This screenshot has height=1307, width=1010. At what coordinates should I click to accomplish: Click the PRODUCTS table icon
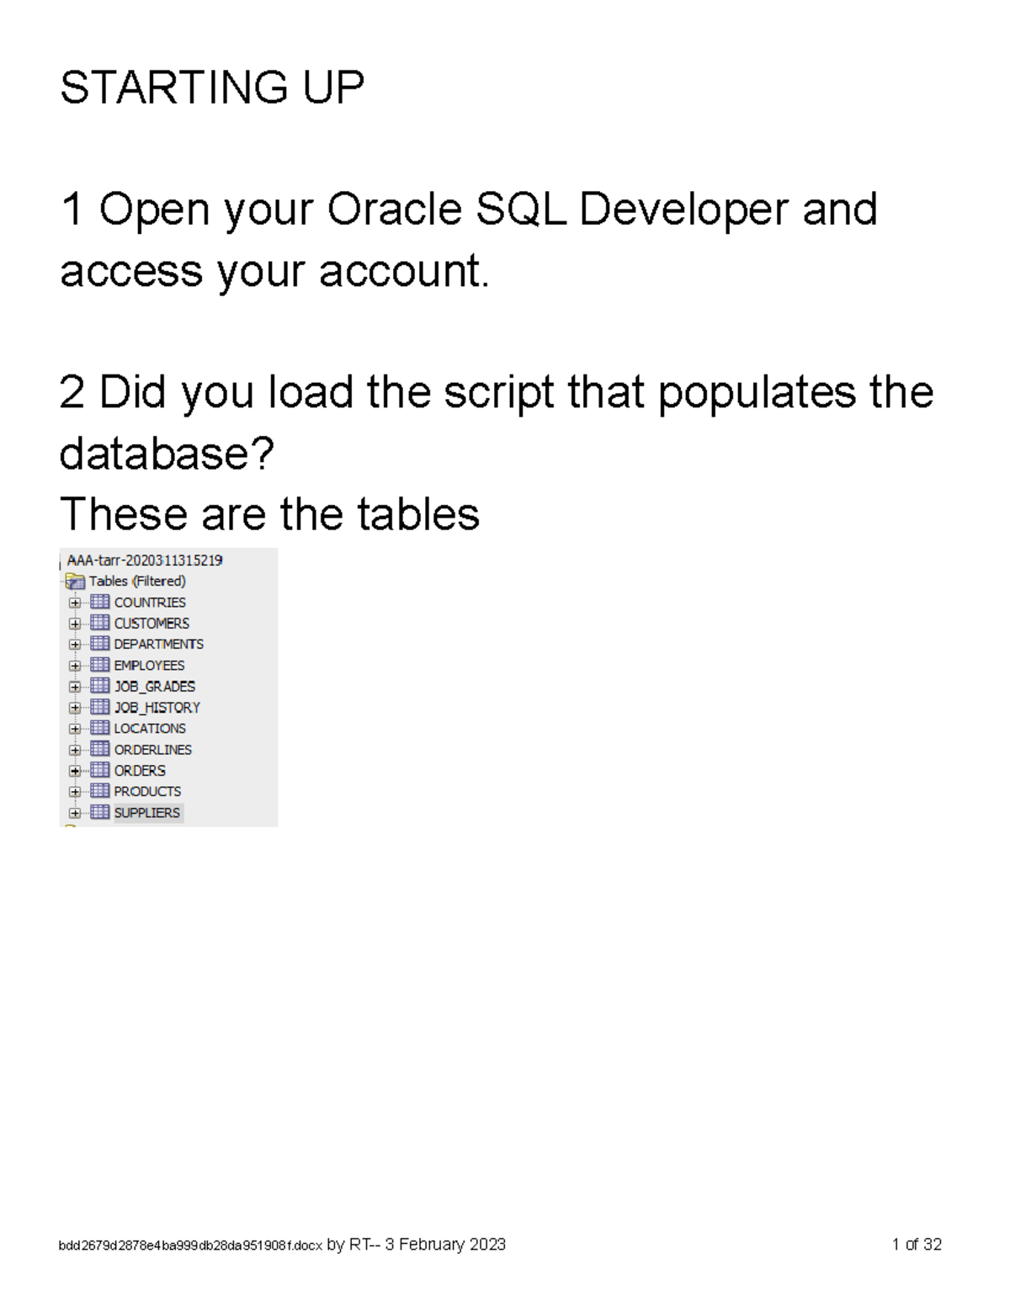point(100,791)
